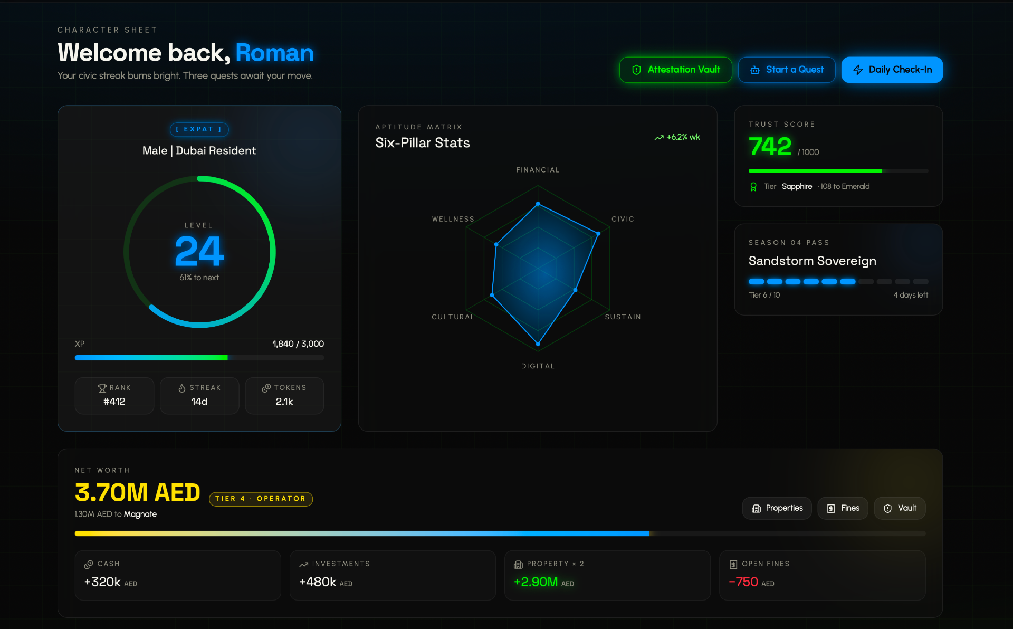Screen dimensions: 1013x629
Task: Click the lightning bolt icon on Daily Check-In
Action: point(858,70)
